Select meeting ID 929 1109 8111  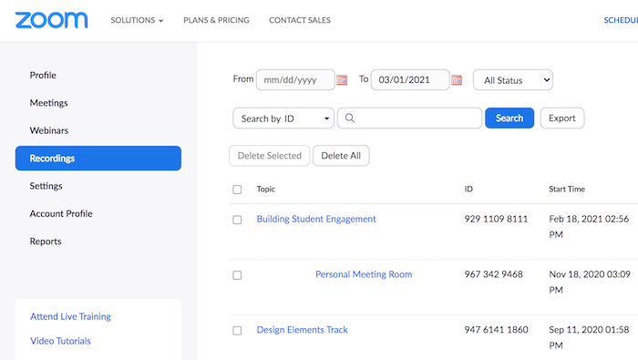(496, 220)
